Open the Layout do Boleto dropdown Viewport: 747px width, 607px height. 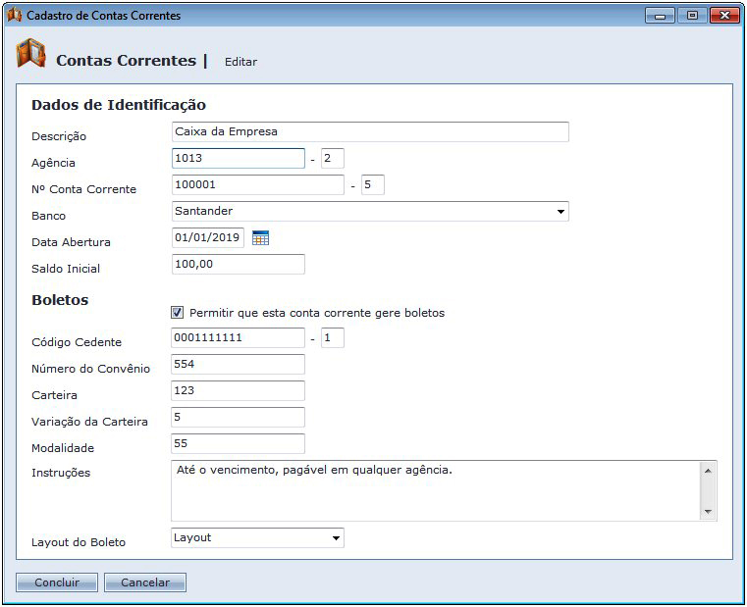(257, 538)
